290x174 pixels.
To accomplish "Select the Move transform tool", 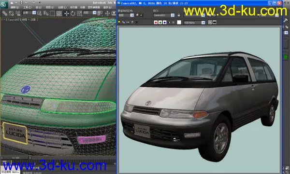I will click(x=67, y=13).
